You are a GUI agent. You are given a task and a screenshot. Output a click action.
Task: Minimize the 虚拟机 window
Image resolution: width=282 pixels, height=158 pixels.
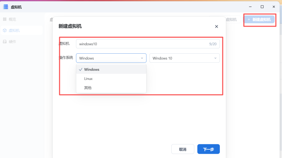[x=250, y=7]
